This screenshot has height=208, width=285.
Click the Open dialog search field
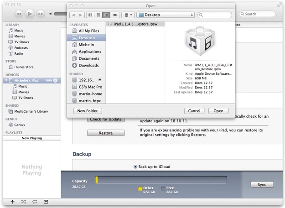[x=215, y=15]
